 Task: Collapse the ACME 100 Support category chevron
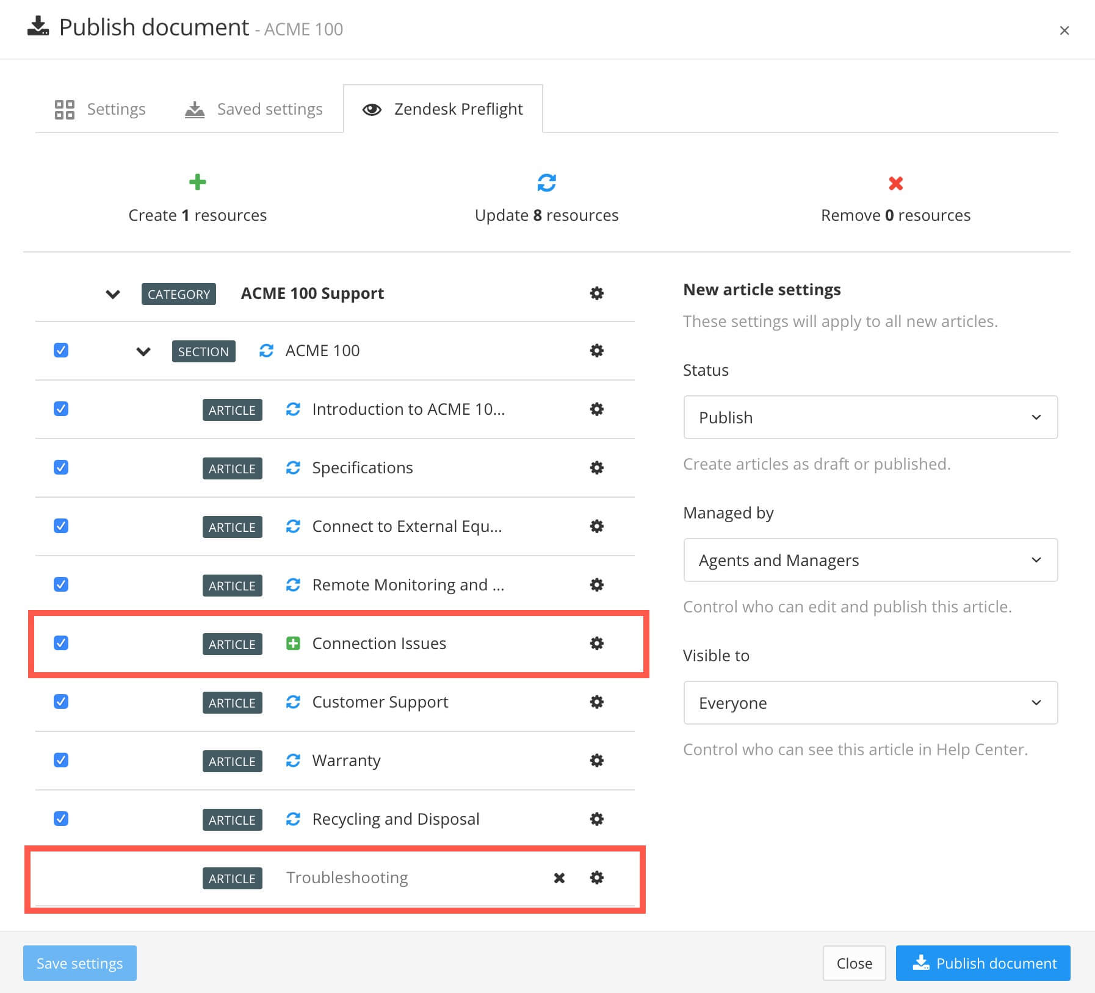(x=113, y=295)
